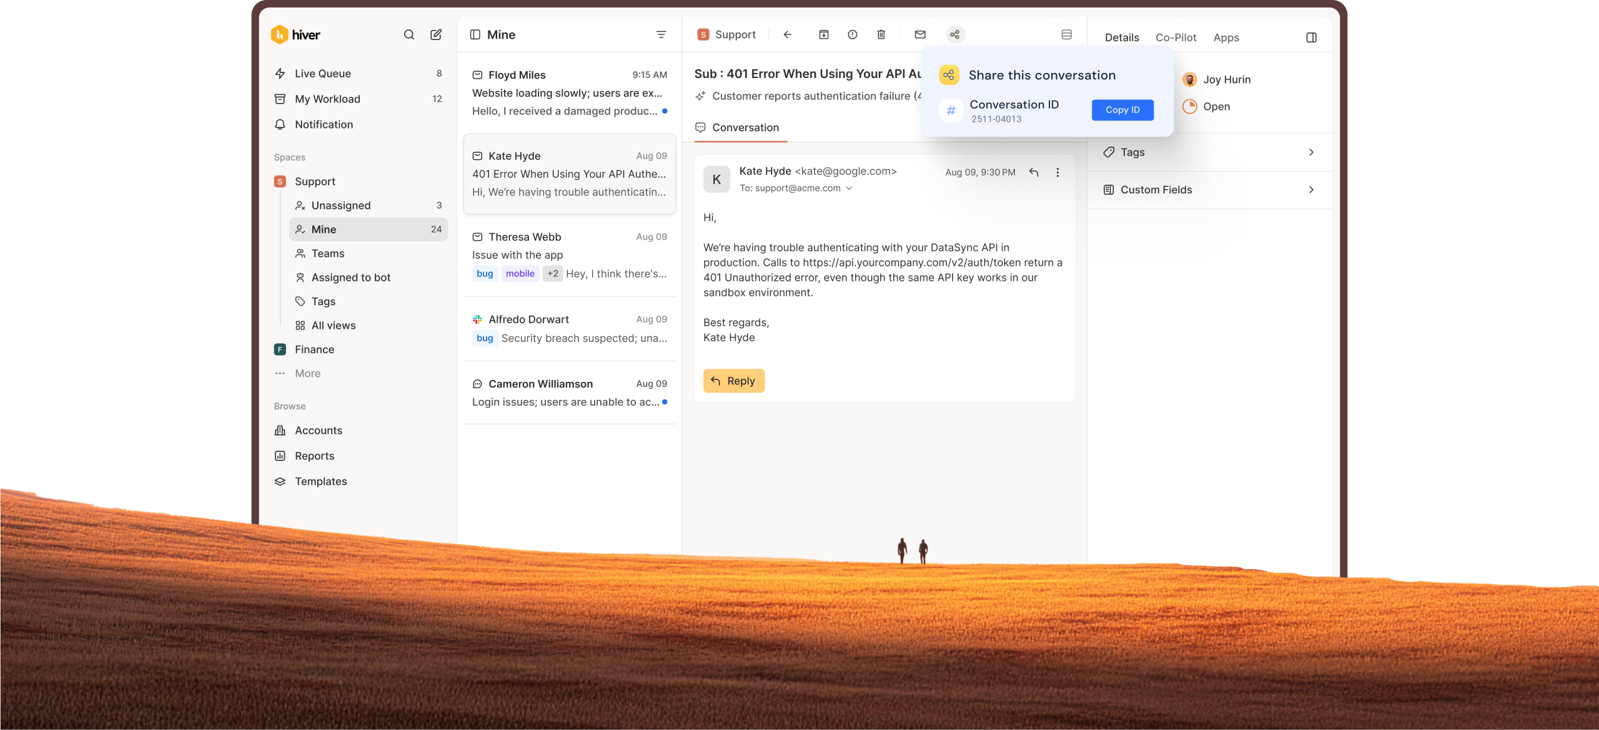Switch to the Co-Pilot tab
Screen dimensions: 1599x730
1176,37
